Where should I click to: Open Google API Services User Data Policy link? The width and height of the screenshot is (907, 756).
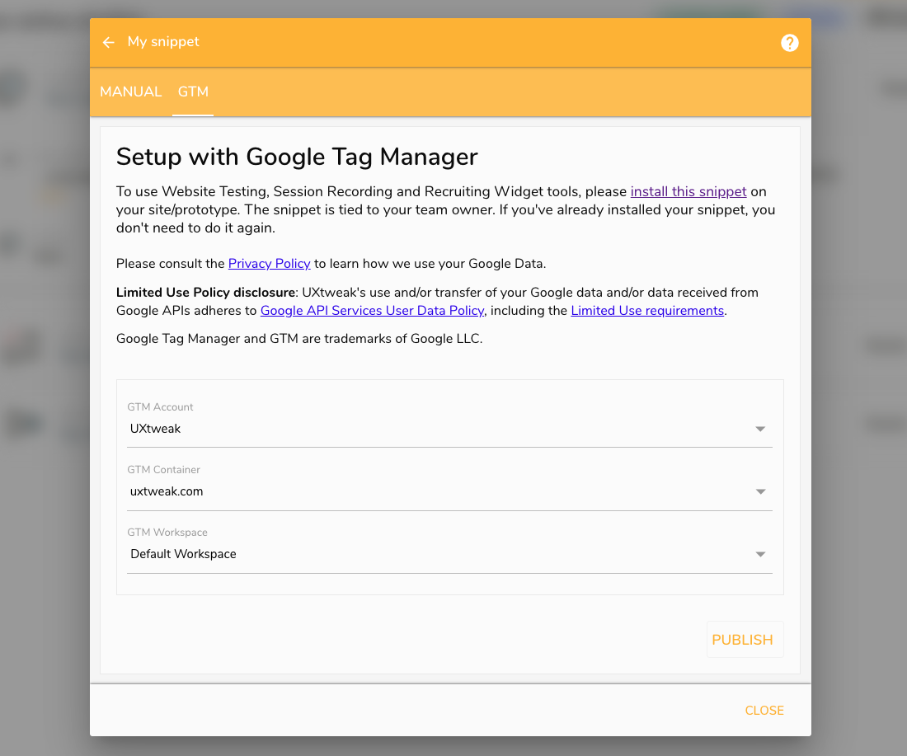tap(373, 311)
